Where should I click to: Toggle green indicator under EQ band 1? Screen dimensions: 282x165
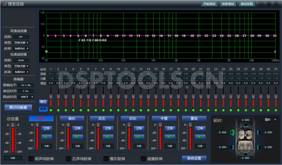pyautogui.click(x=51, y=110)
